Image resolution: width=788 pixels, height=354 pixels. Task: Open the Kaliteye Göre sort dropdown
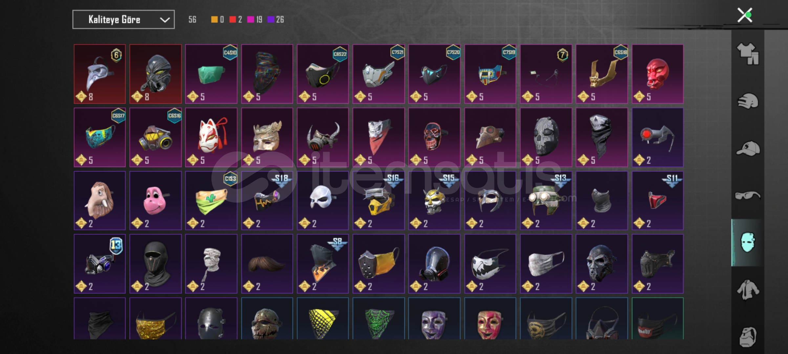tap(123, 20)
